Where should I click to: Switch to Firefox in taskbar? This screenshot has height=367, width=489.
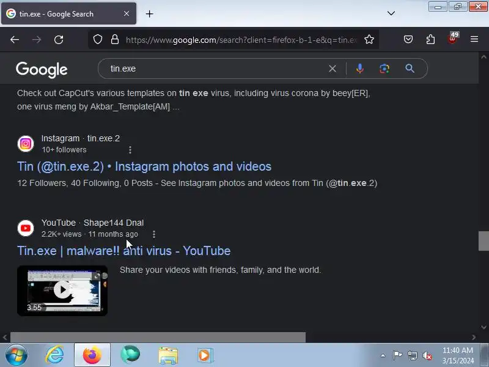point(92,355)
